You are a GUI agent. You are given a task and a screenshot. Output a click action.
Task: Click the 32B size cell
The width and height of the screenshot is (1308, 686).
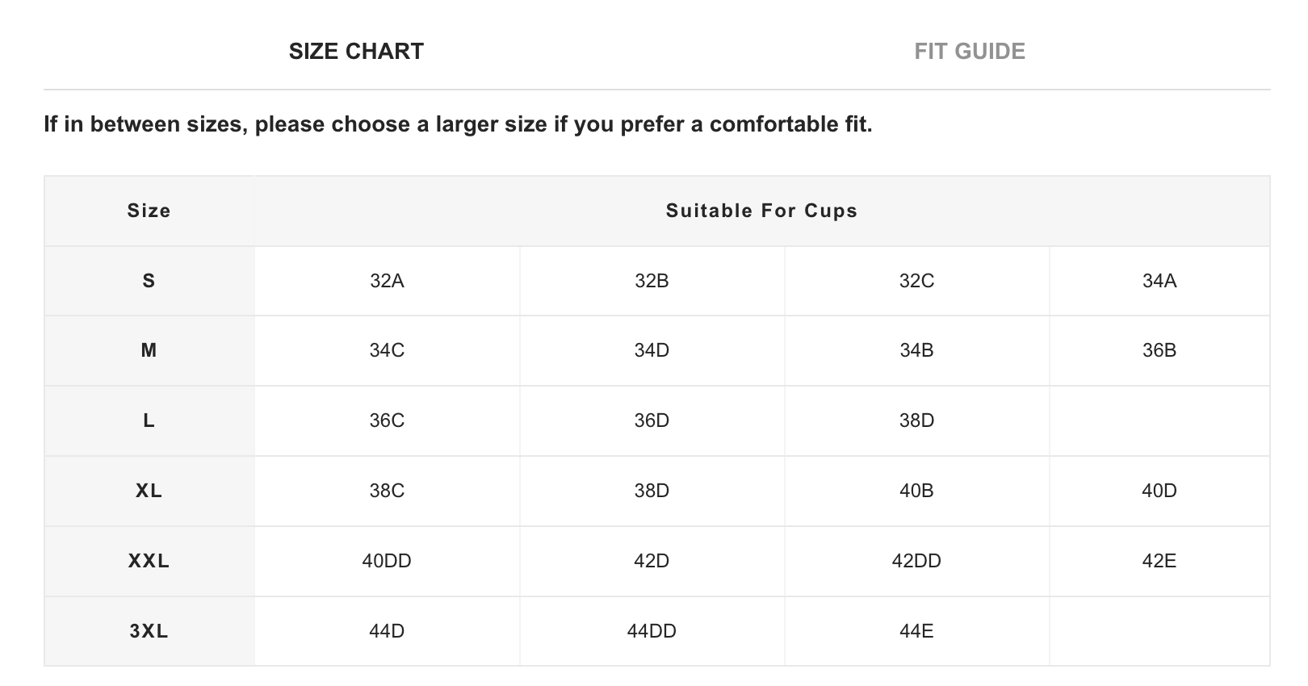[652, 281]
